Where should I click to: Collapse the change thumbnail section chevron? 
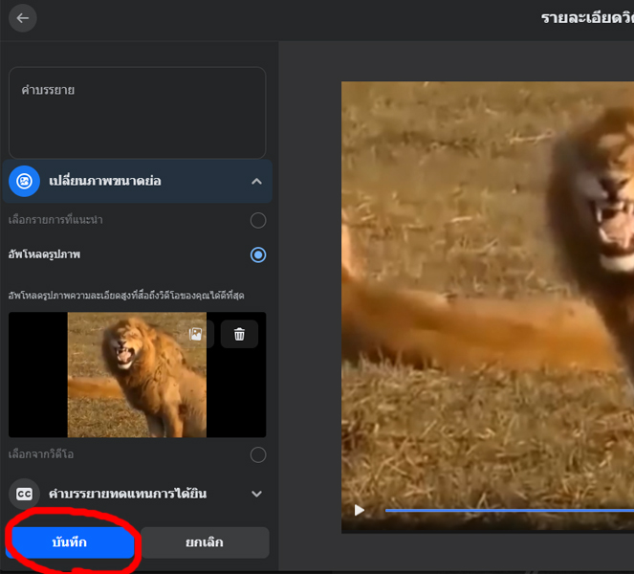tap(256, 181)
